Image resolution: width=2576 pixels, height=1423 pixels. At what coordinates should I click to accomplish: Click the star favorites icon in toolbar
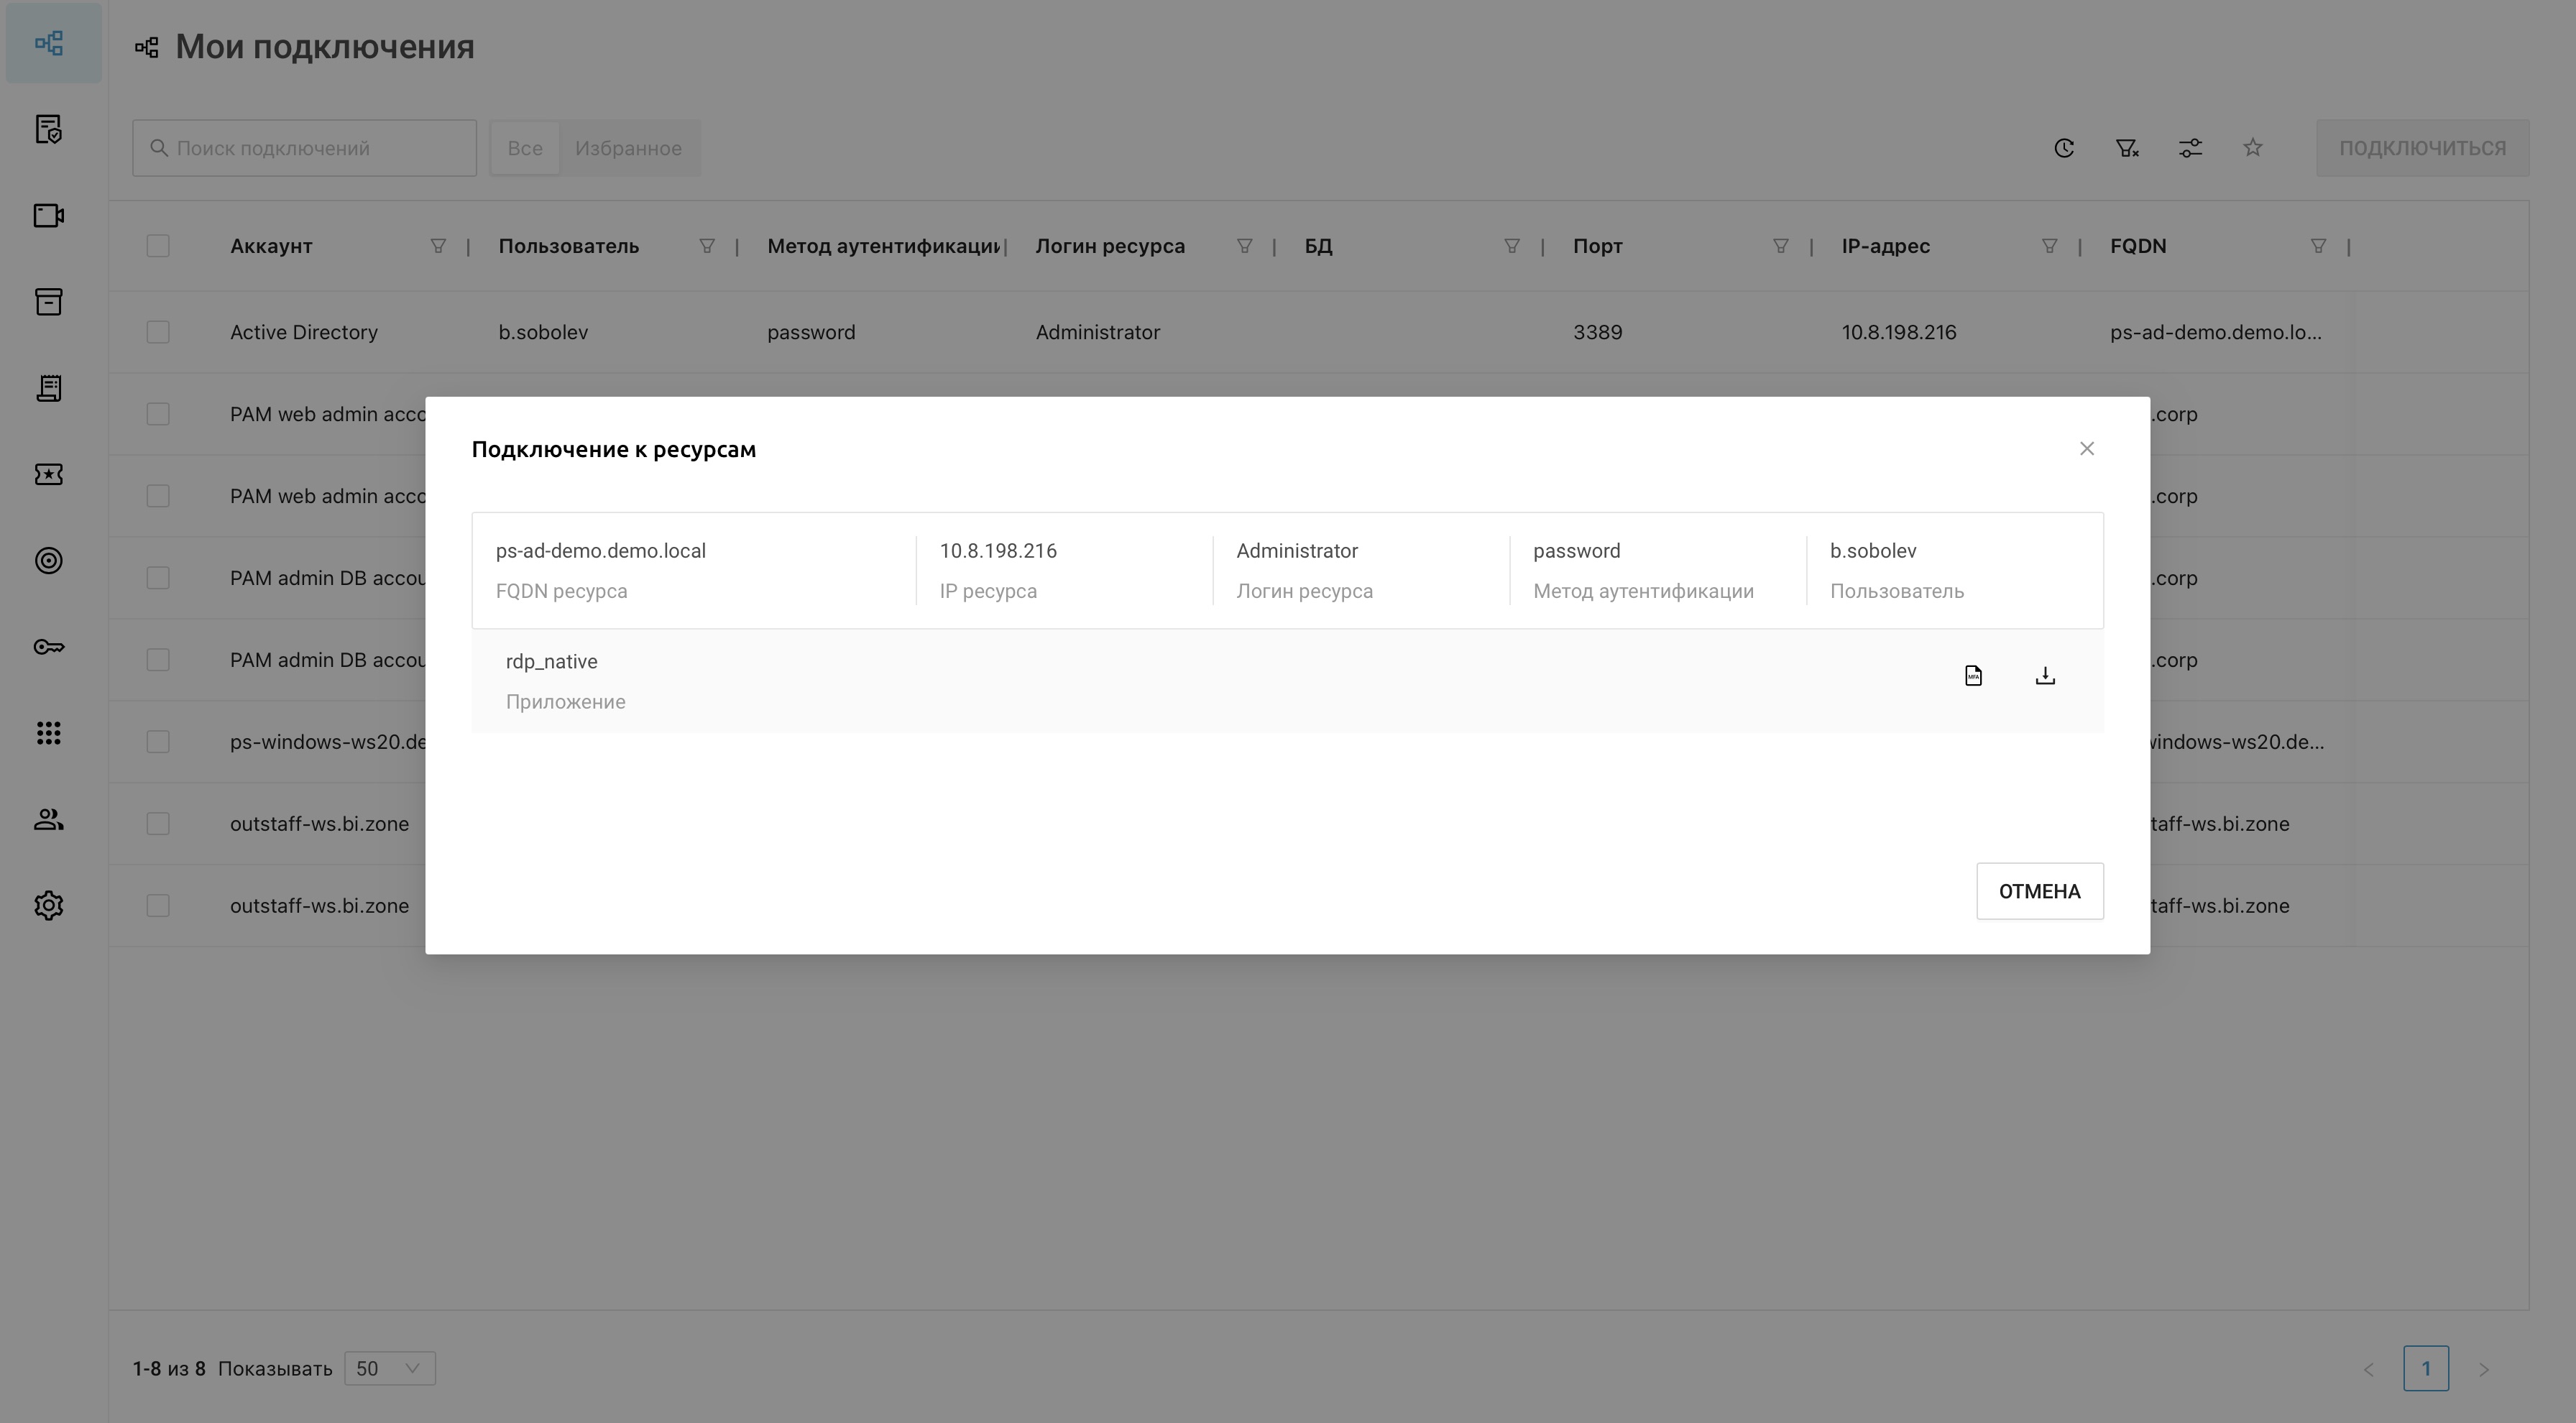pos(2253,148)
